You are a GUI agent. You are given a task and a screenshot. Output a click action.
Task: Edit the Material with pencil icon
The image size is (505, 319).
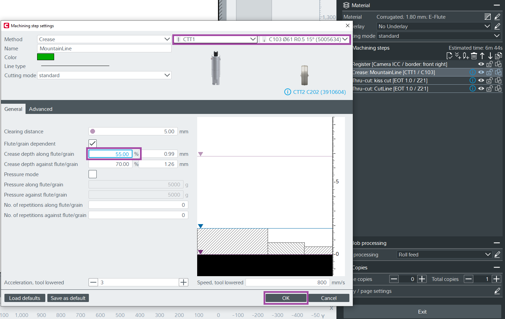click(497, 17)
